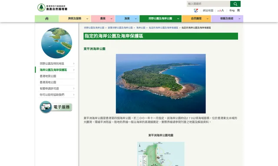Screen dimensions: 278x166
Task: Expand the 漁業 dropdown arrow
Action: [x=136, y=19]
